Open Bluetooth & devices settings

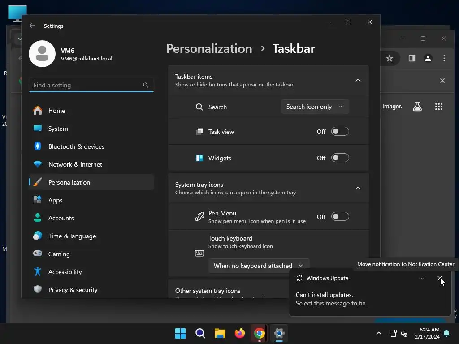[91, 146]
